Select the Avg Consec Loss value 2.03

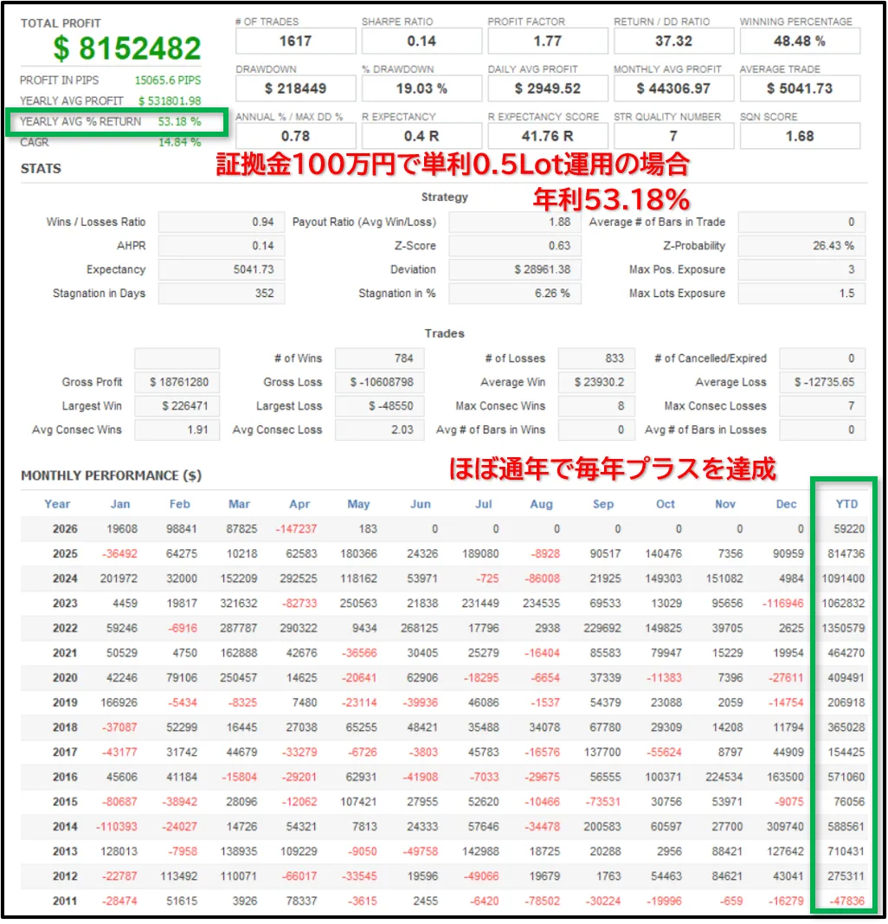point(379,430)
